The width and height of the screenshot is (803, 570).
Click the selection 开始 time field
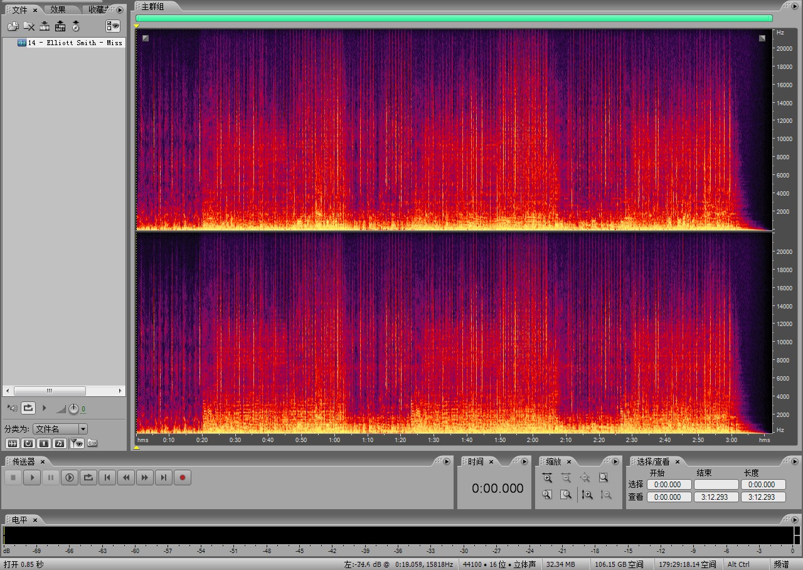tap(669, 485)
